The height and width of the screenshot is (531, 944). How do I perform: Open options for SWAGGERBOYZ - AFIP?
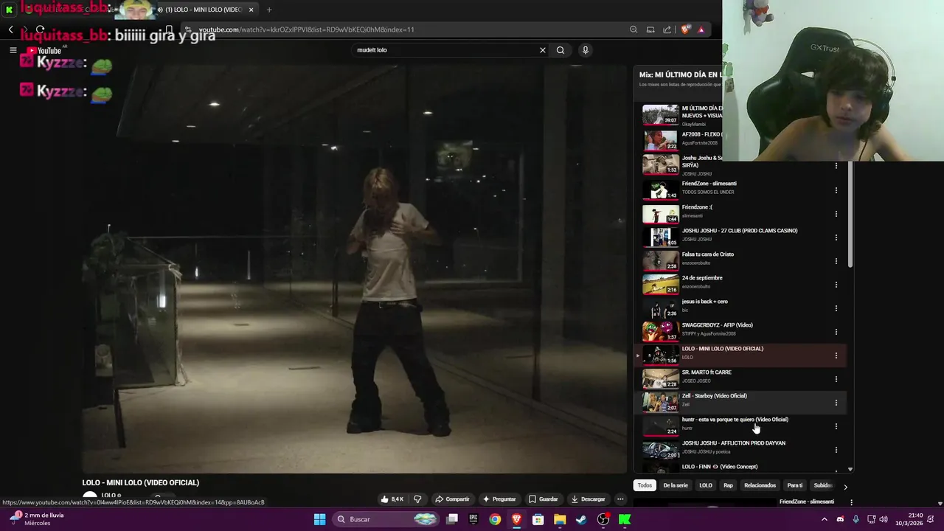(836, 332)
